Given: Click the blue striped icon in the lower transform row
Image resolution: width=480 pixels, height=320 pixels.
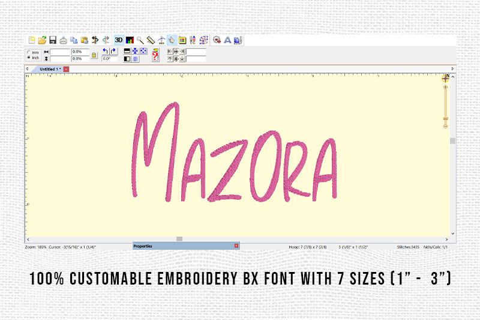Looking at the screenshot, I should point(136,59).
